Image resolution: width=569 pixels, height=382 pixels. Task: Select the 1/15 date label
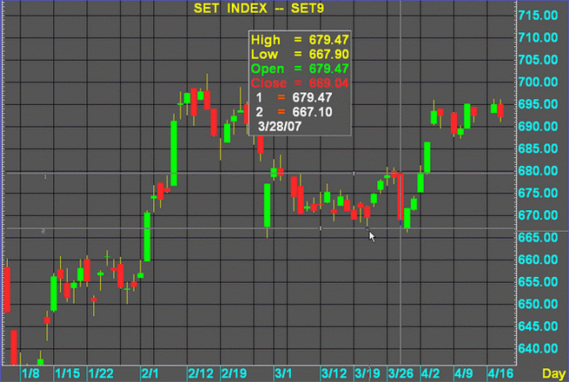click(x=68, y=373)
